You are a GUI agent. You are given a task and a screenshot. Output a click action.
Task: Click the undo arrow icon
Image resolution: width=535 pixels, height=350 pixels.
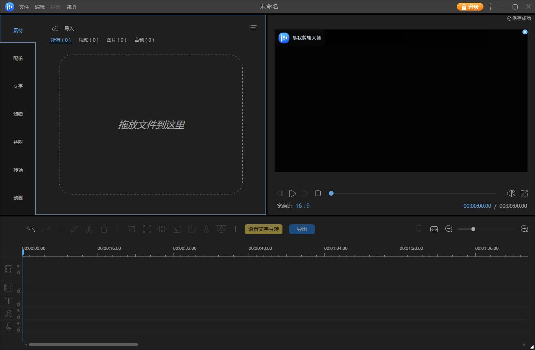coord(31,229)
